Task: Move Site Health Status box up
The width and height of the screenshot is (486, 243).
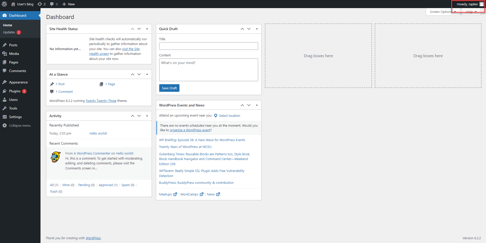Action: pos(132,29)
